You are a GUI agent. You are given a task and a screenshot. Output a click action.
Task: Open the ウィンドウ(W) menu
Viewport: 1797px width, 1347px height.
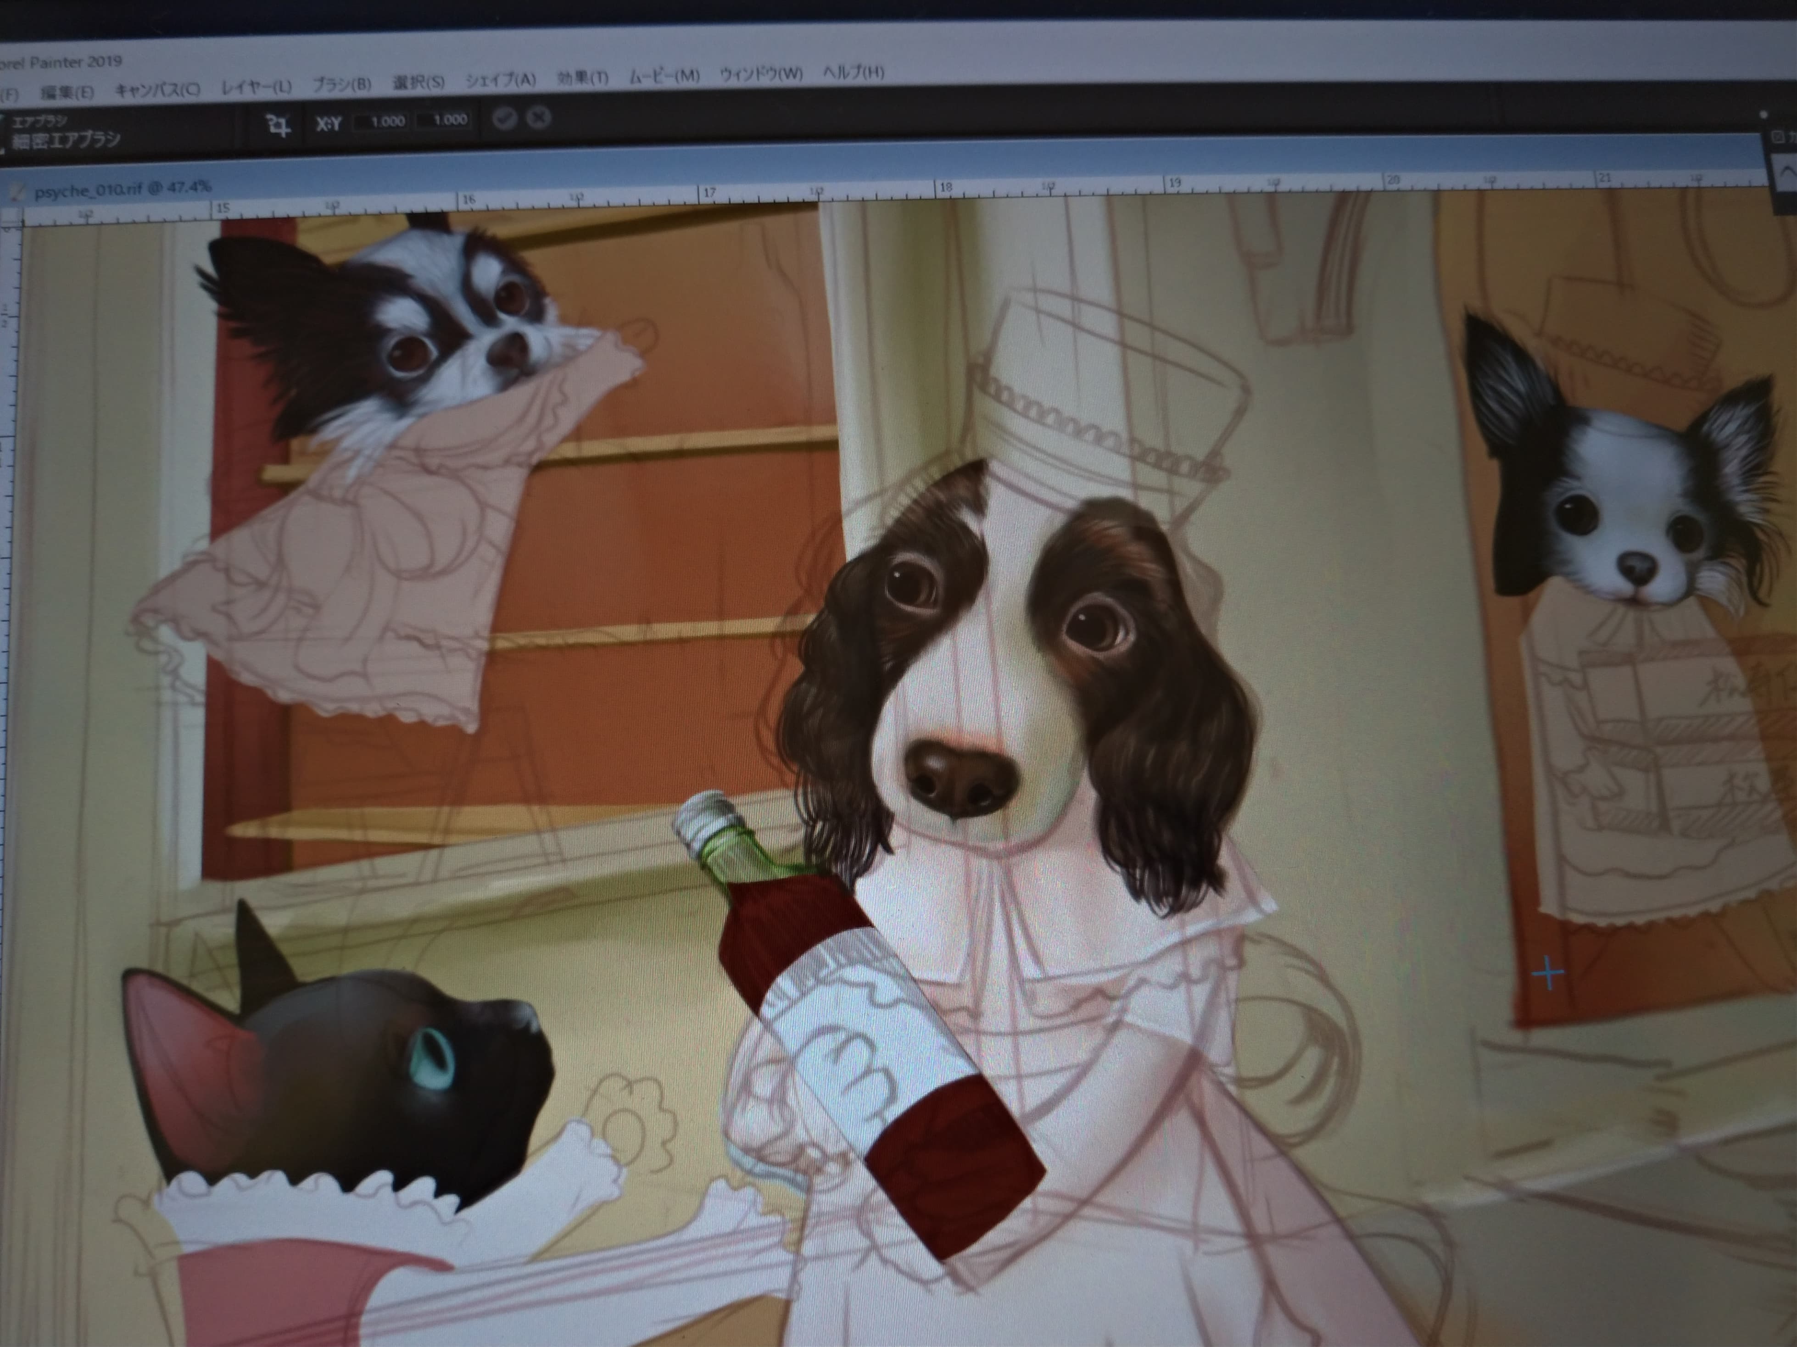[x=761, y=75]
